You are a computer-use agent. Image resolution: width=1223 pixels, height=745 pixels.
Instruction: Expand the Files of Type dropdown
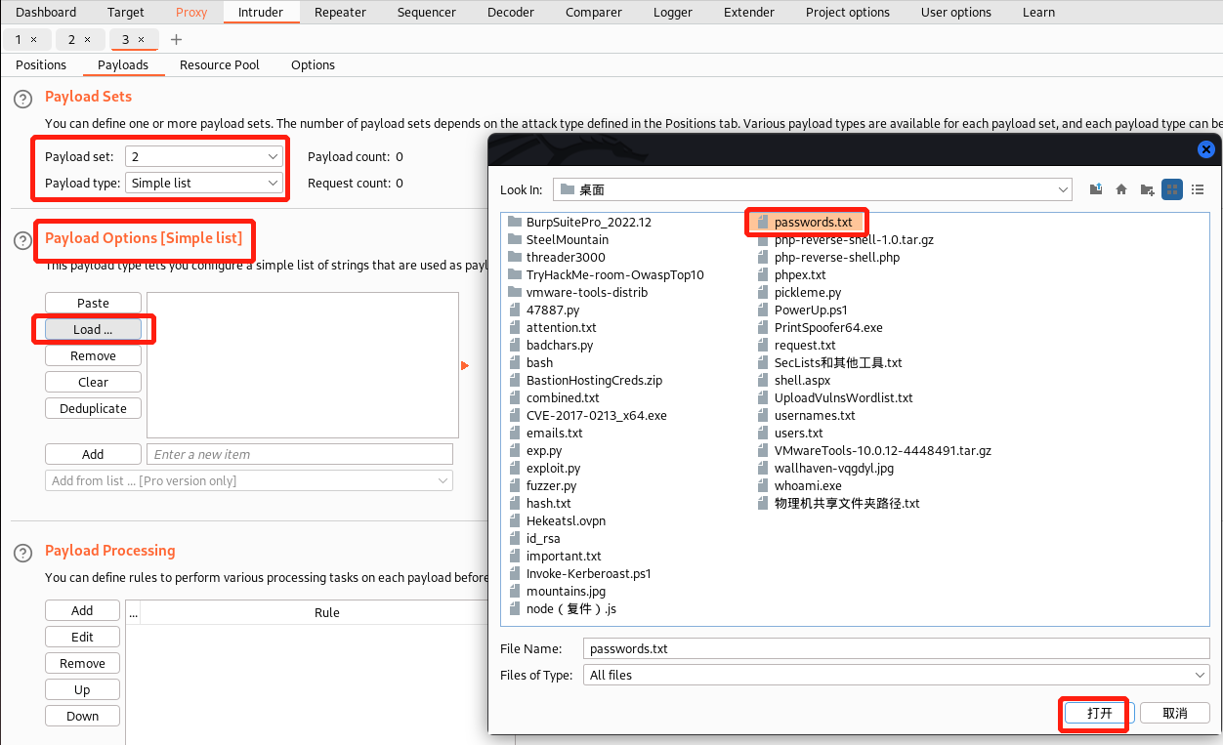click(897, 675)
